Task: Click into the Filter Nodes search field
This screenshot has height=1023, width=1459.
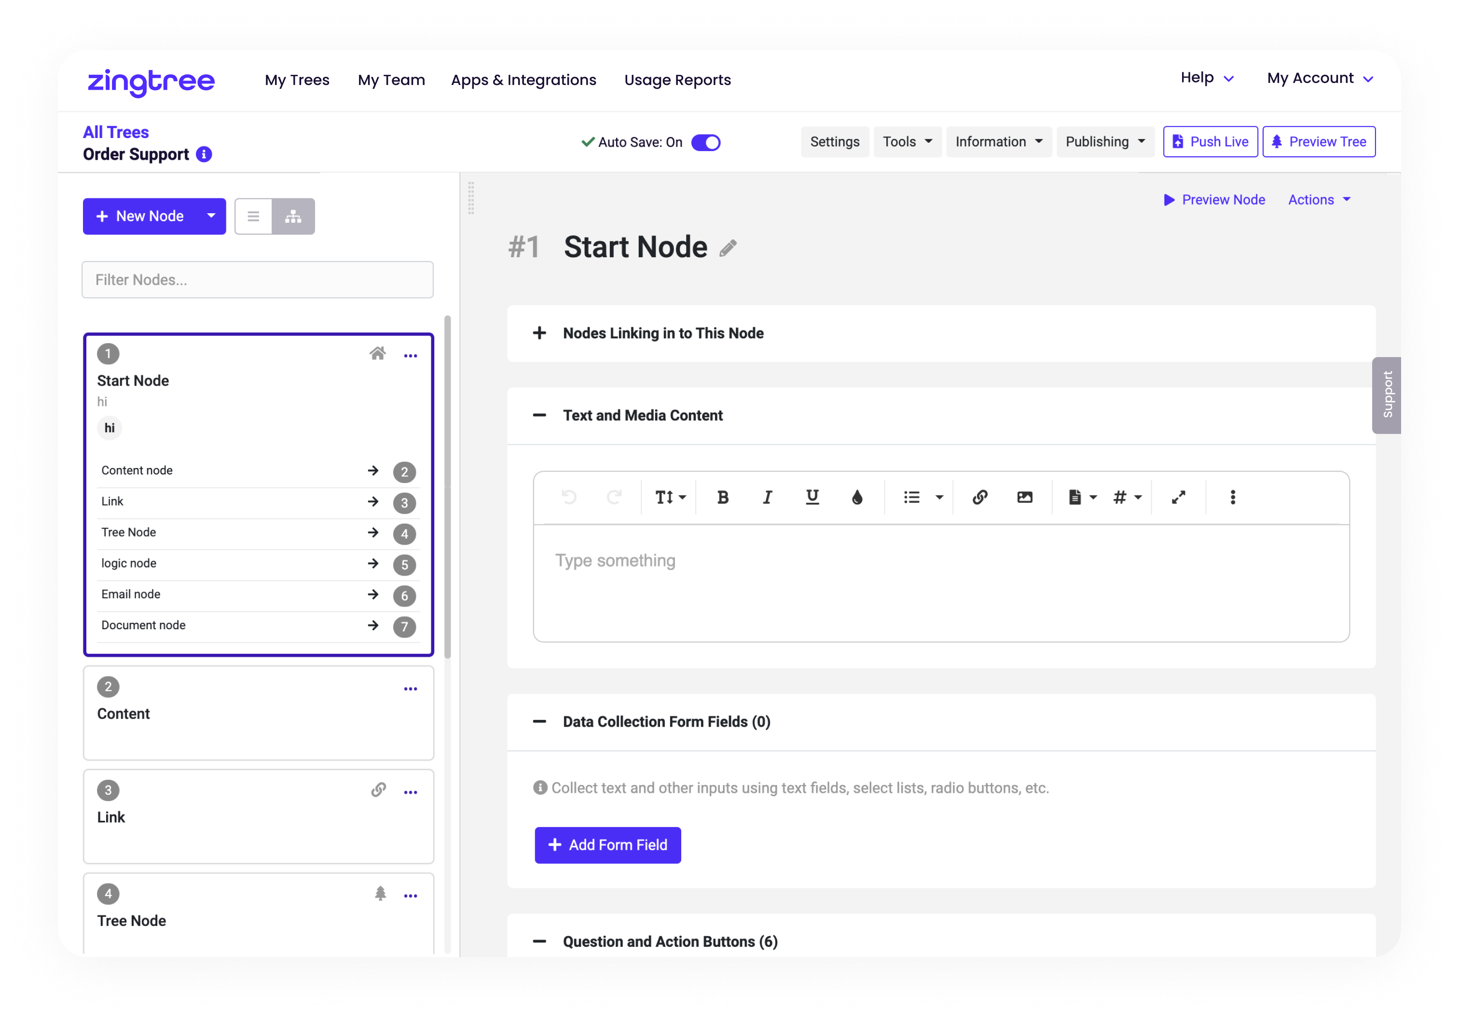Action: click(x=257, y=279)
